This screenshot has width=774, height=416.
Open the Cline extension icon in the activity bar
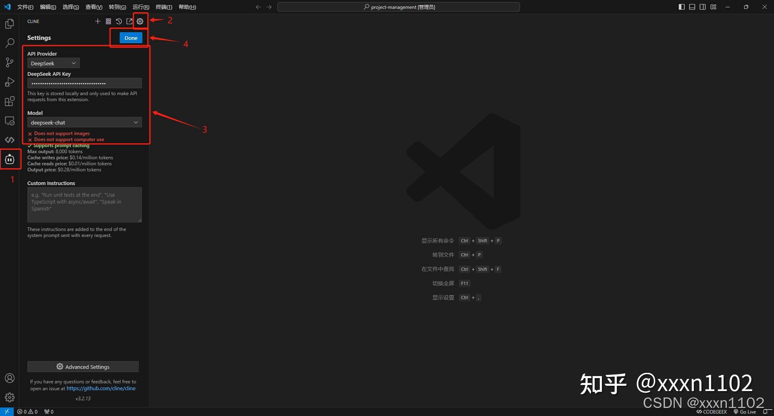pyautogui.click(x=10, y=159)
